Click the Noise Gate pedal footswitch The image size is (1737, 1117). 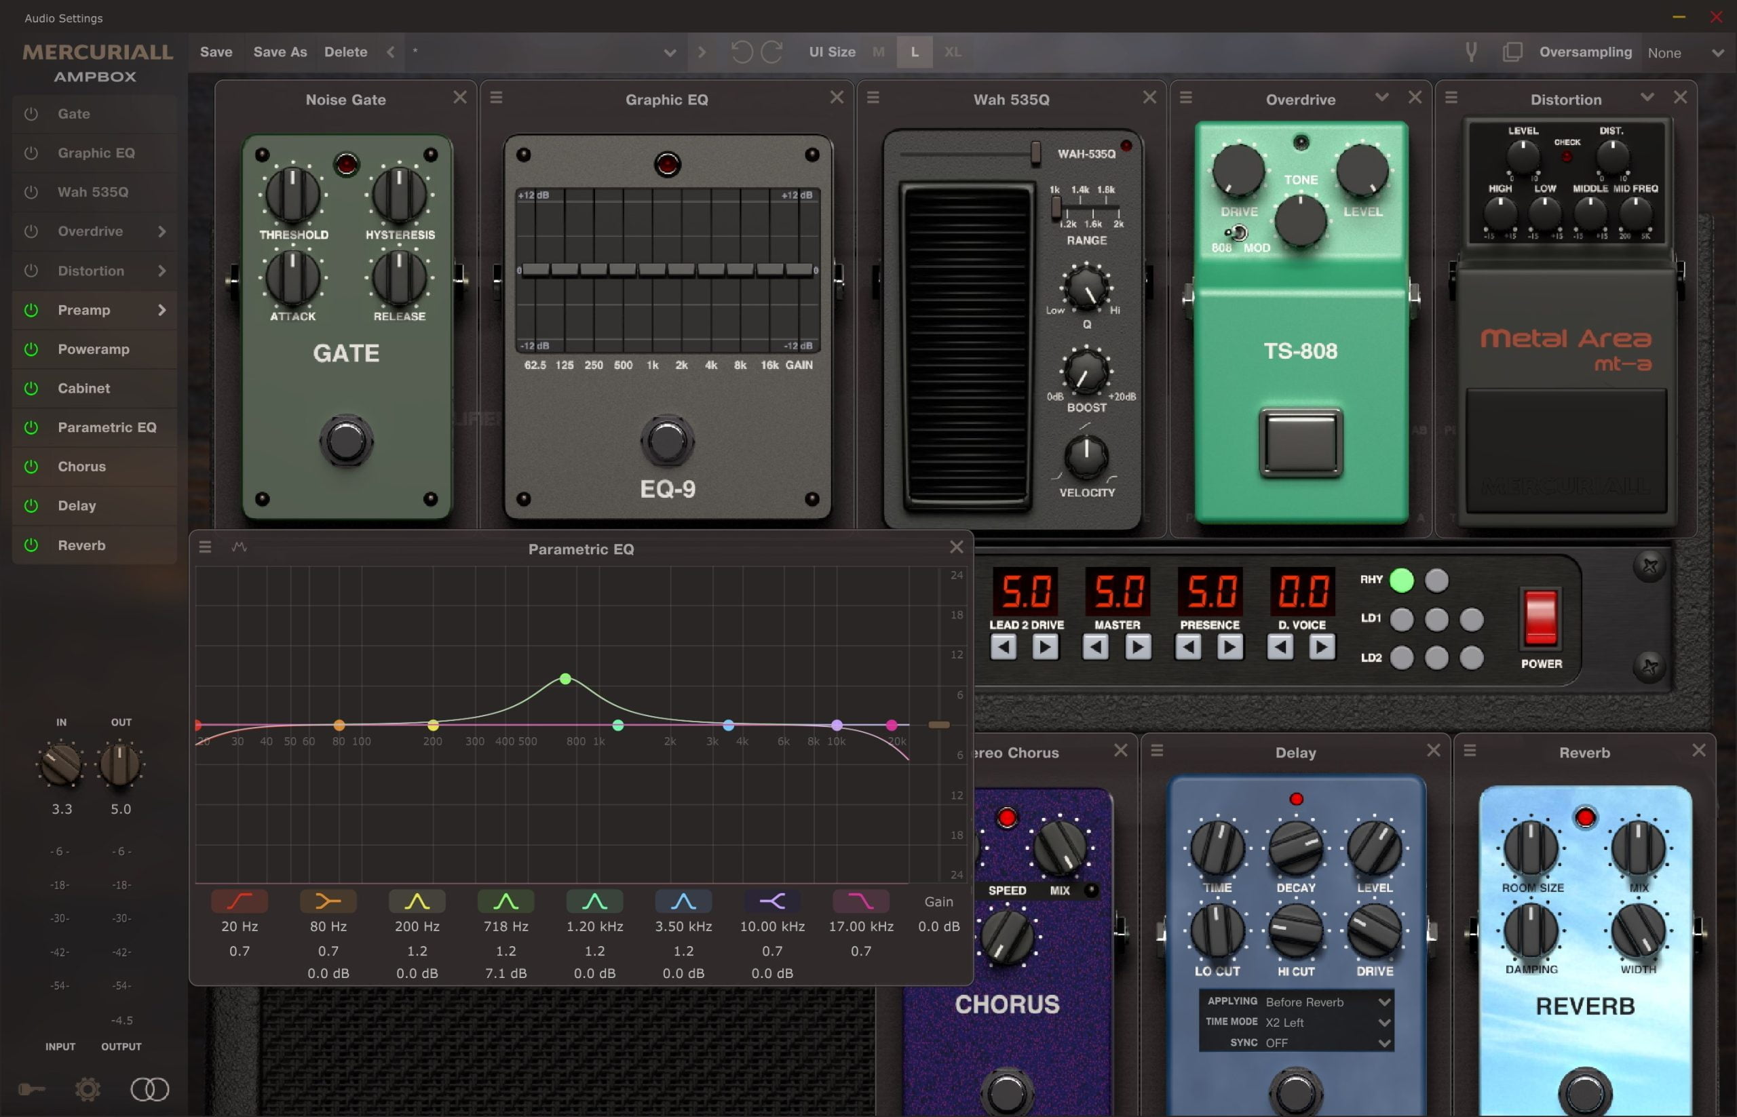[346, 441]
